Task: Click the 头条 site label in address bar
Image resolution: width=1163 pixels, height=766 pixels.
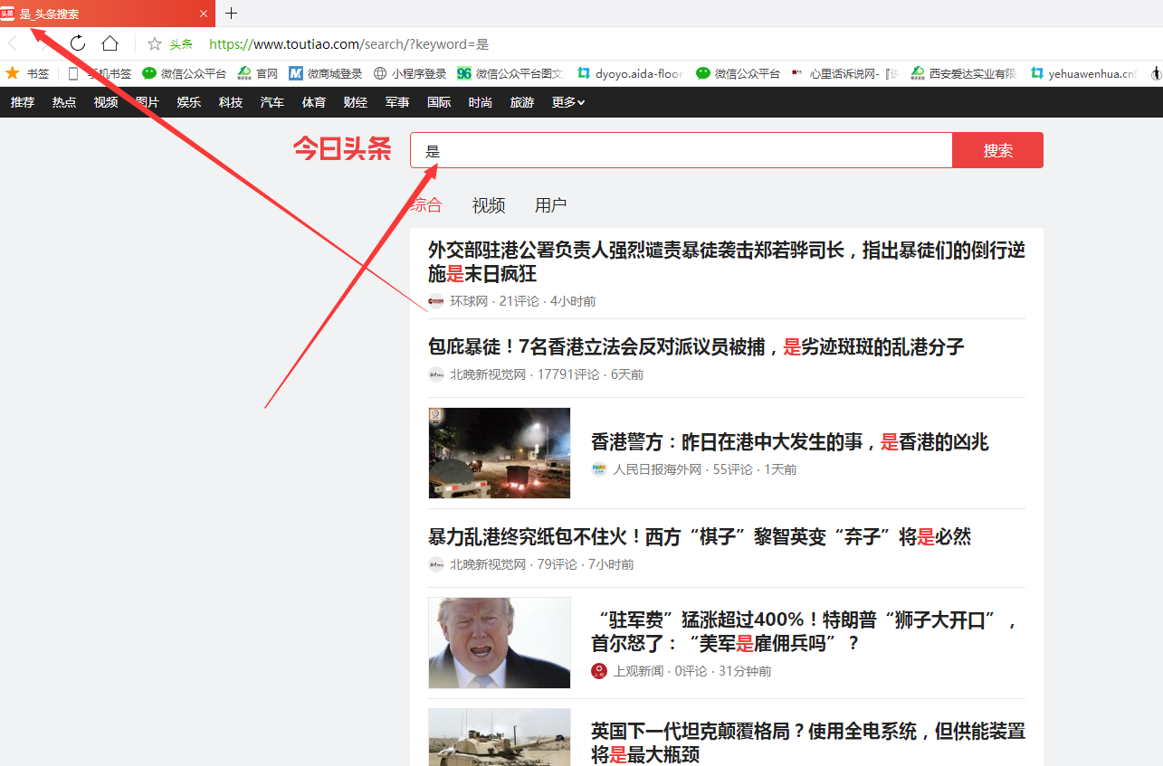Action: [181, 44]
